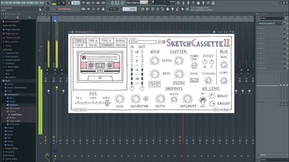The image size is (289, 162).
Task: Collapse the Packs folder
Action: [x=8, y=81]
